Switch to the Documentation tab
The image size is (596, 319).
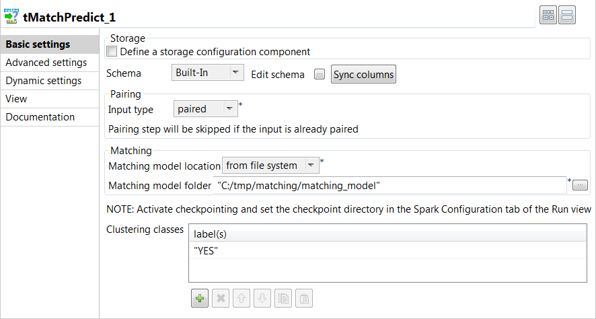pyautogui.click(x=40, y=117)
